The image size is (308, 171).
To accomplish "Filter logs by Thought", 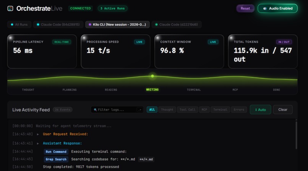I will click(x=167, y=110).
